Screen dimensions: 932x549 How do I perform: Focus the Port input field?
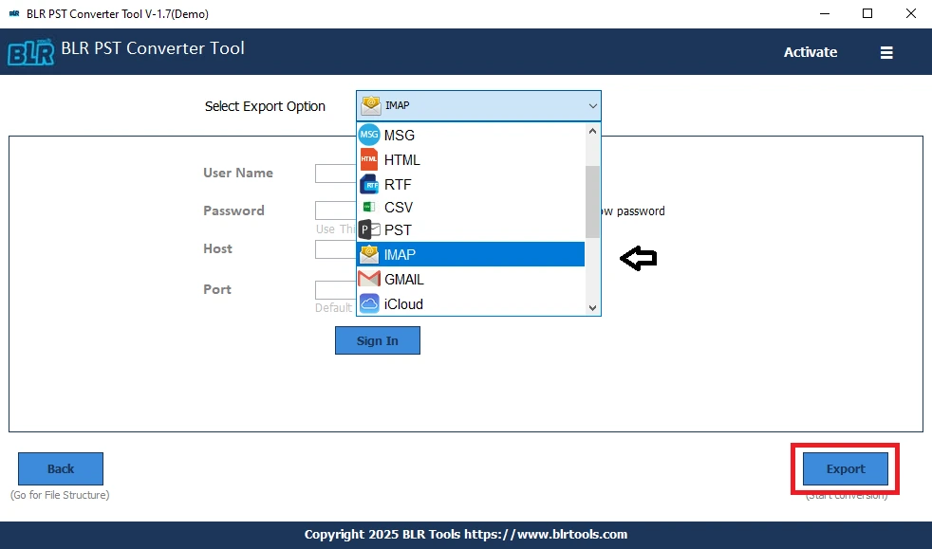(x=336, y=290)
